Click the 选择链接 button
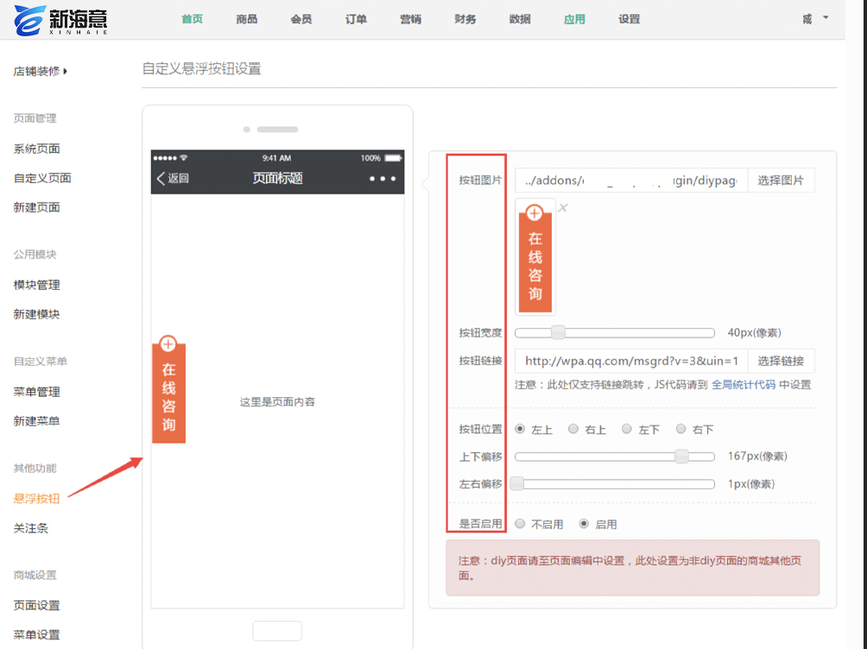Viewport: 867px width, 649px height. pyautogui.click(x=781, y=361)
